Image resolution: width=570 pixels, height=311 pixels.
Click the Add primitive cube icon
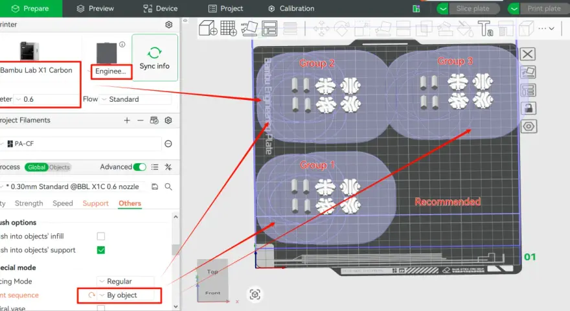coord(208,28)
